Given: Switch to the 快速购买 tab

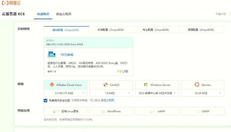Looking at the screenshot, I should click(x=43, y=14).
